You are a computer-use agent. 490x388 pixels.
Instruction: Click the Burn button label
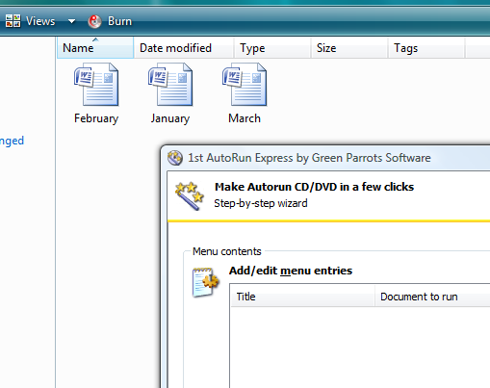(119, 21)
